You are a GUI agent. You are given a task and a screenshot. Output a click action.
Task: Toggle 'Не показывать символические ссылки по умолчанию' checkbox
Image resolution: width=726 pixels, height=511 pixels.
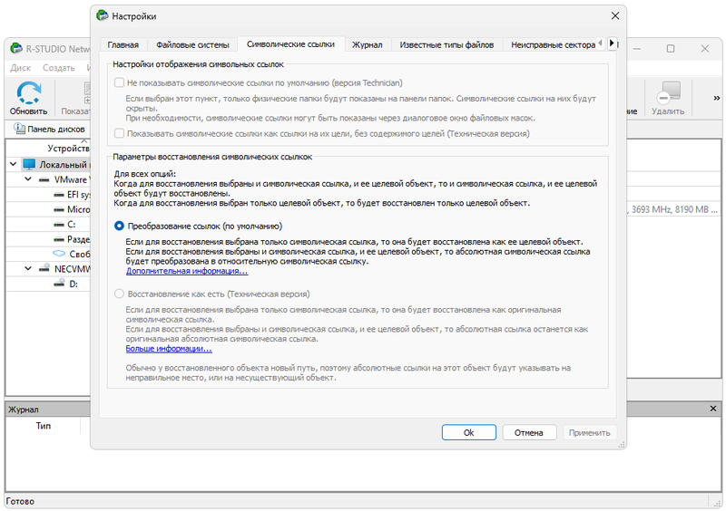pyautogui.click(x=119, y=82)
